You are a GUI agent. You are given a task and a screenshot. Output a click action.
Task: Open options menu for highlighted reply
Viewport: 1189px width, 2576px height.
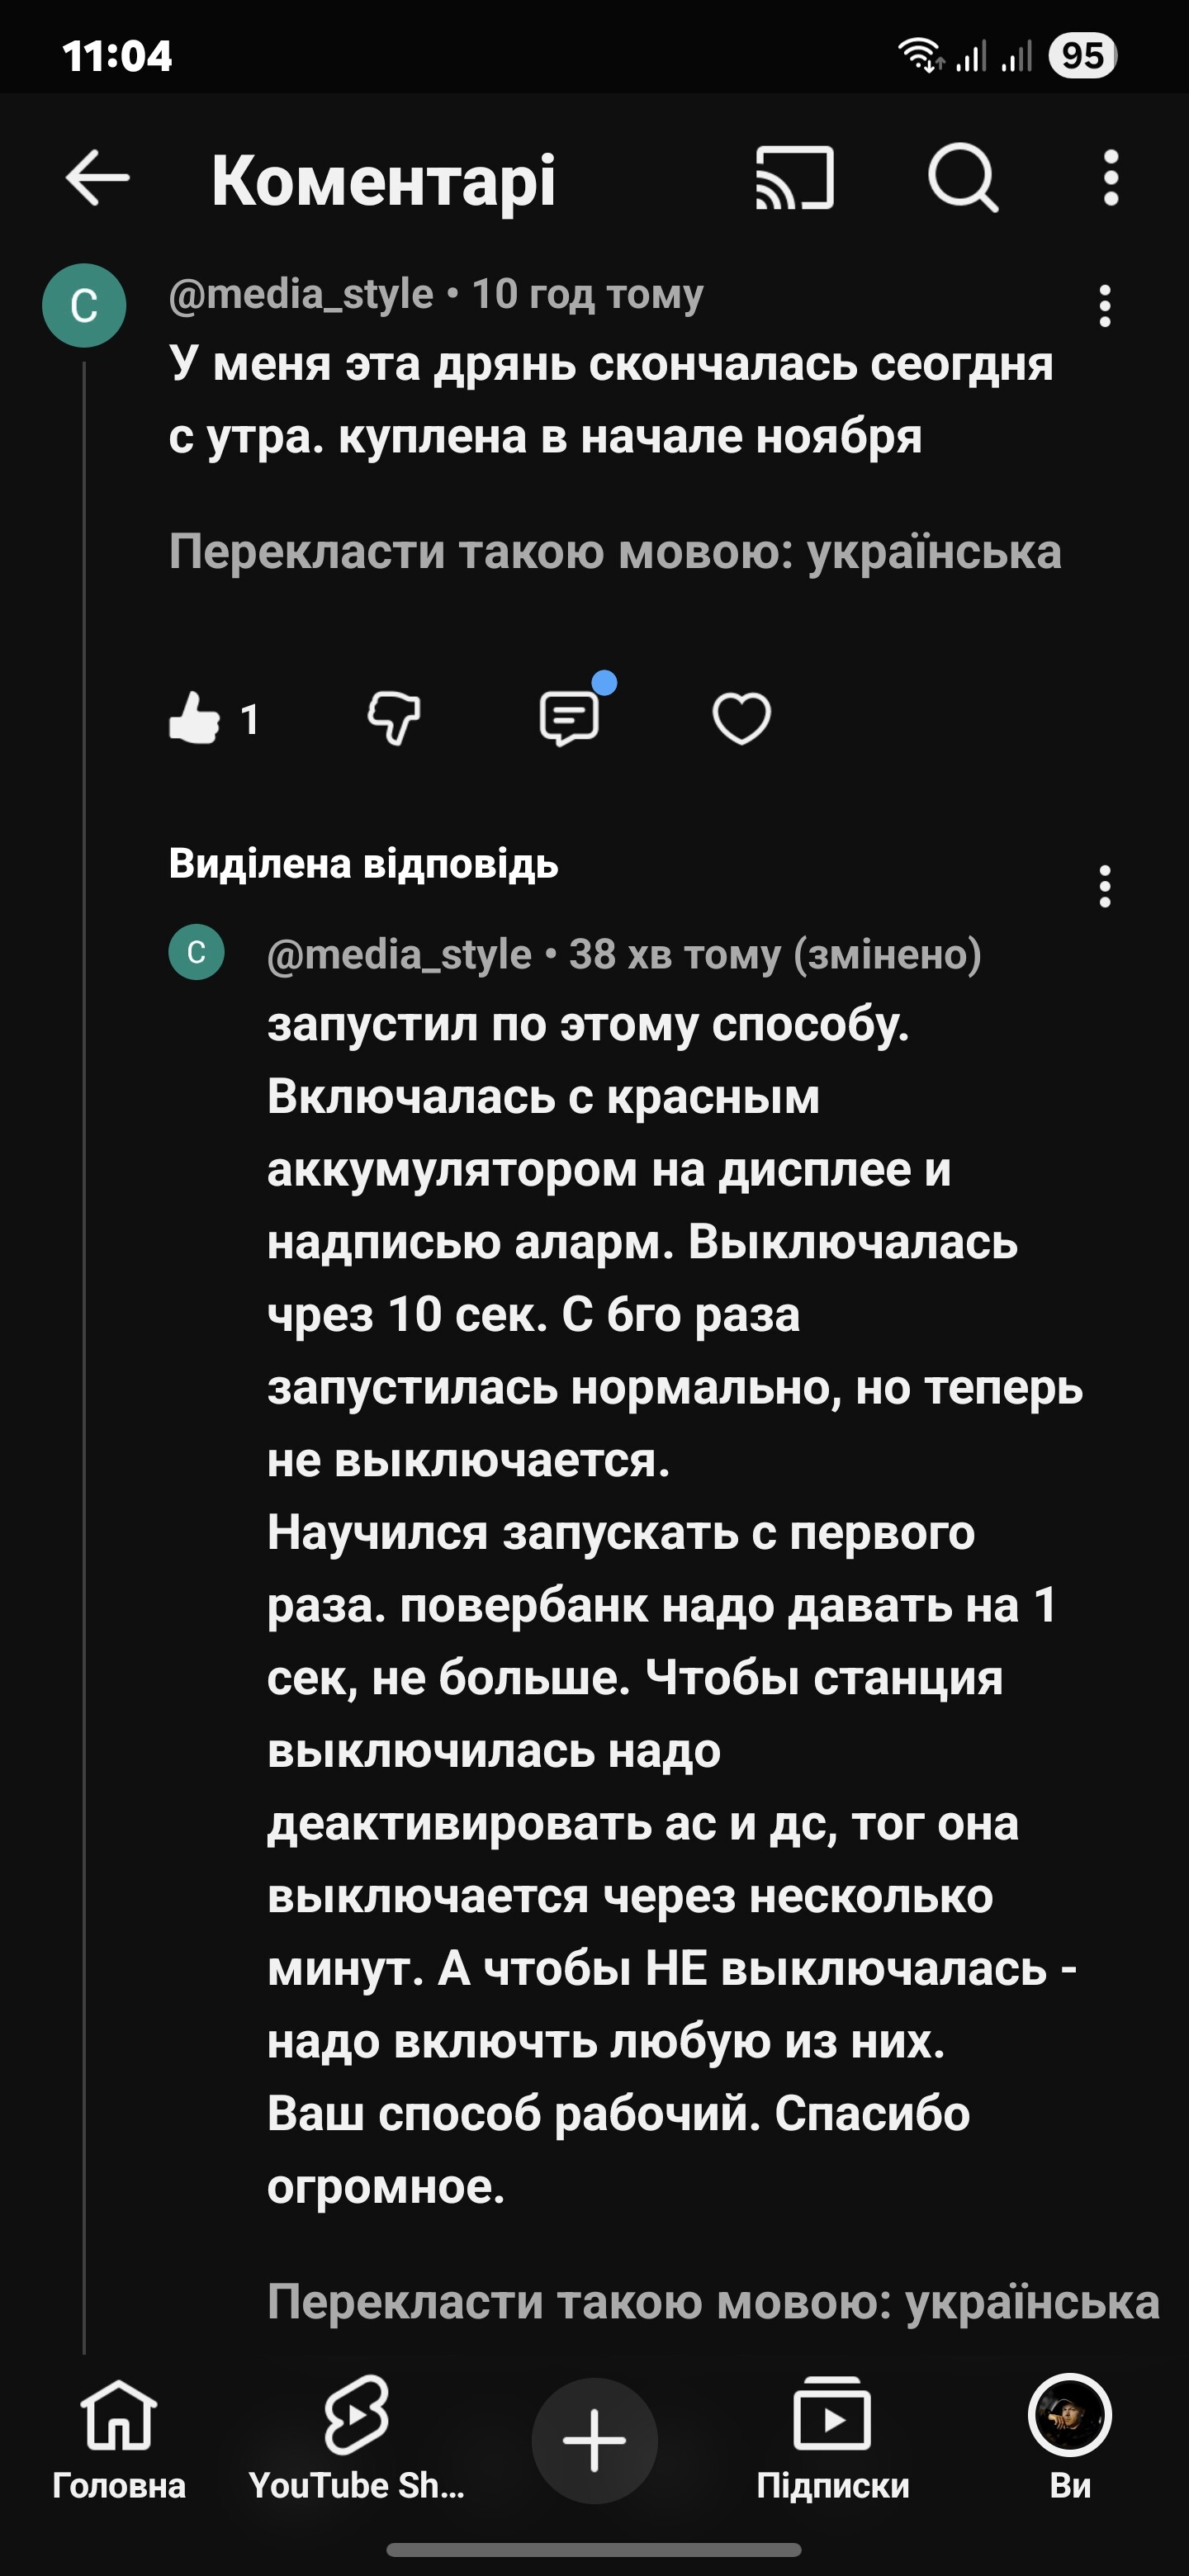click(x=1104, y=887)
